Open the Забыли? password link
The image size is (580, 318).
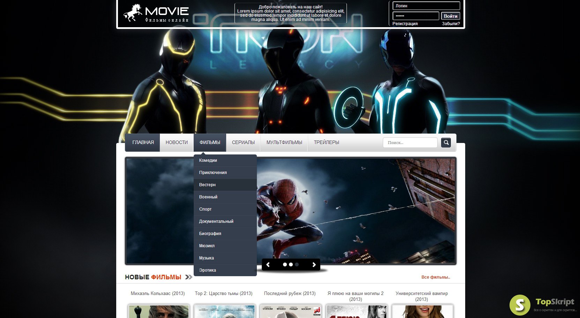click(x=451, y=24)
